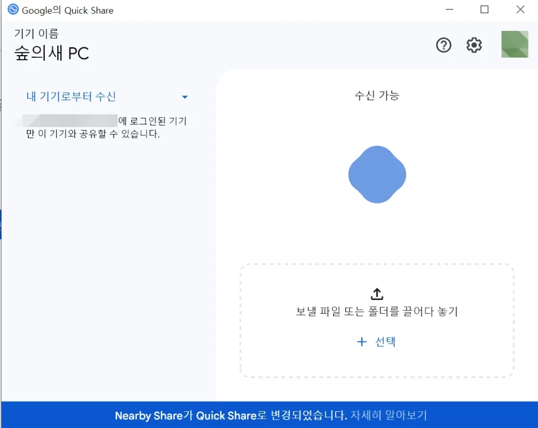This screenshot has height=428, width=538.
Task: Maximize the Quick Share window
Action: tap(484, 9)
